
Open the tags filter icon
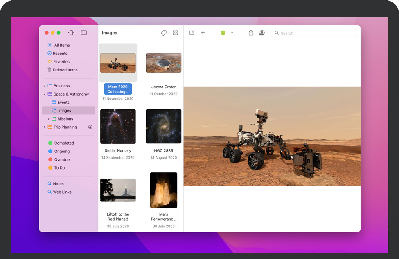[164, 33]
